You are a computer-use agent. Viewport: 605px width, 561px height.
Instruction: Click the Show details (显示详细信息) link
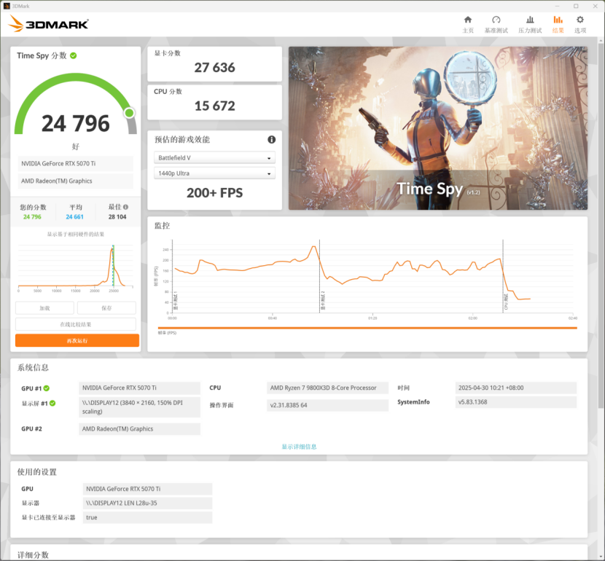click(299, 447)
